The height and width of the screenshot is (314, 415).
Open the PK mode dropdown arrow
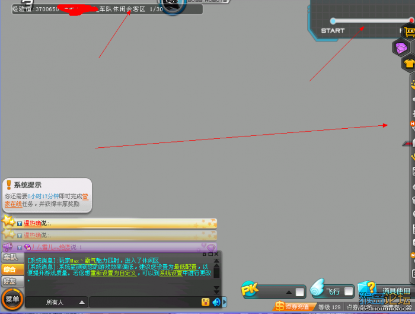pyautogui.click(x=289, y=292)
